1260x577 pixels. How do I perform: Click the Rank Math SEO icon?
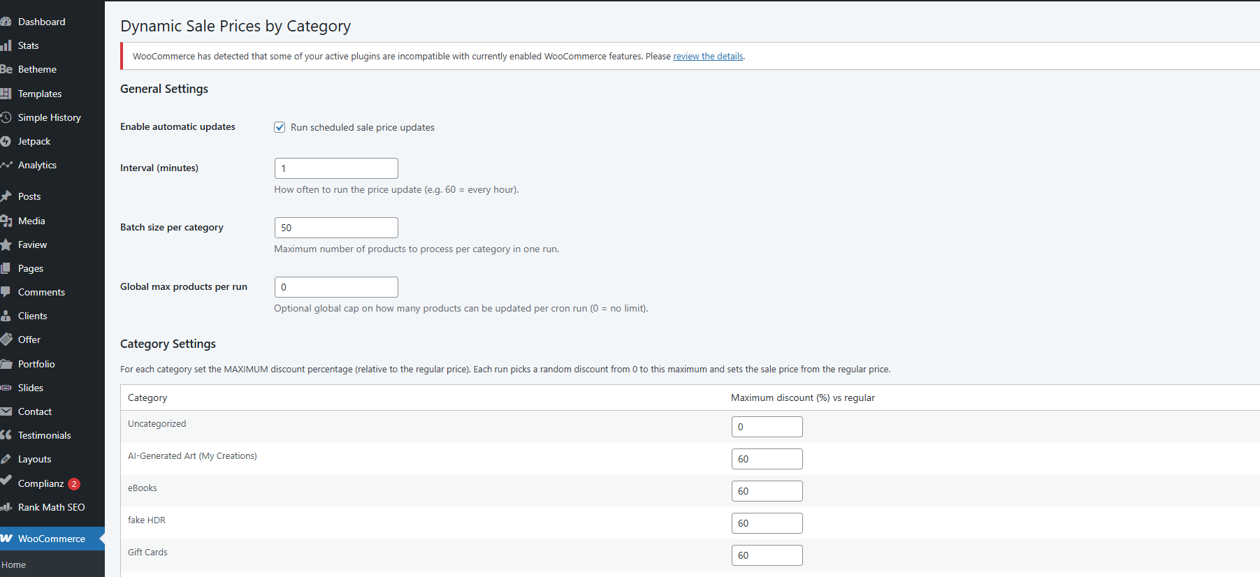point(6,507)
